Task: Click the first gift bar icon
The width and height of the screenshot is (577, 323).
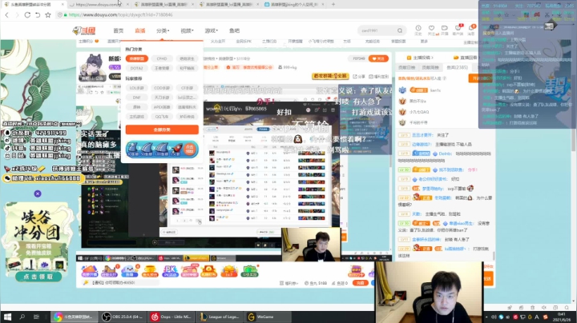Action: [90, 271]
